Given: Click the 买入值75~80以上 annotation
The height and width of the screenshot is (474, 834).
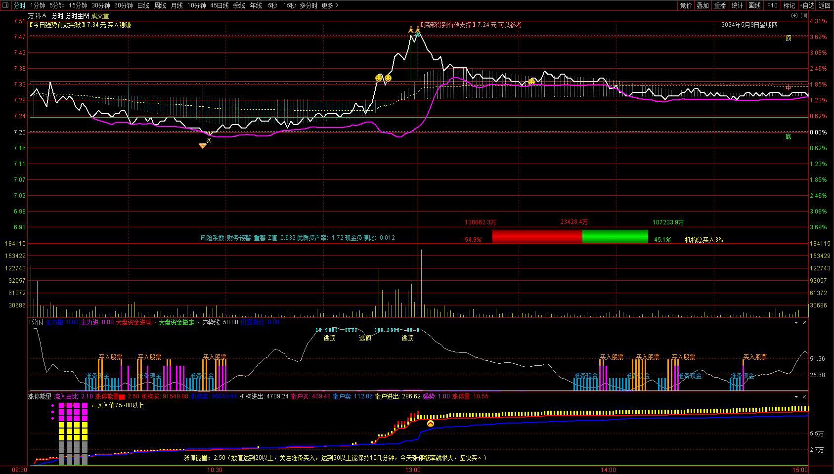Looking at the screenshot, I should [118, 405].
